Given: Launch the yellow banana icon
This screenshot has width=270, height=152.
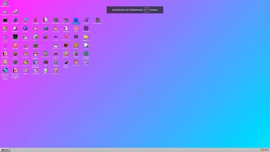Looking at the screenshot, I should pyautogui.click(x=56, y=28).
